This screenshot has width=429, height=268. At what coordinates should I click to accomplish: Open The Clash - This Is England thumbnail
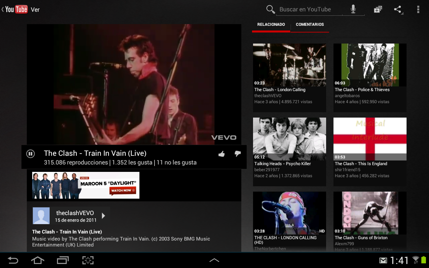pos(370,139)
